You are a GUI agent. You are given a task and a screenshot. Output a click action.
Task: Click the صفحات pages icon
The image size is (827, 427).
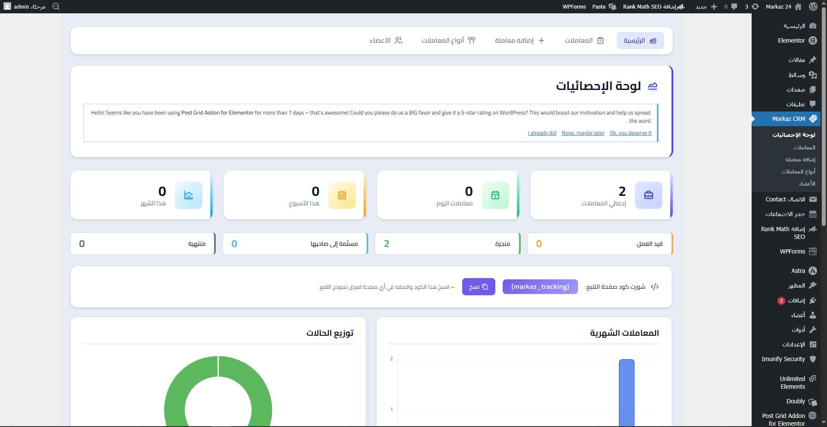click(x=813, y=90)
